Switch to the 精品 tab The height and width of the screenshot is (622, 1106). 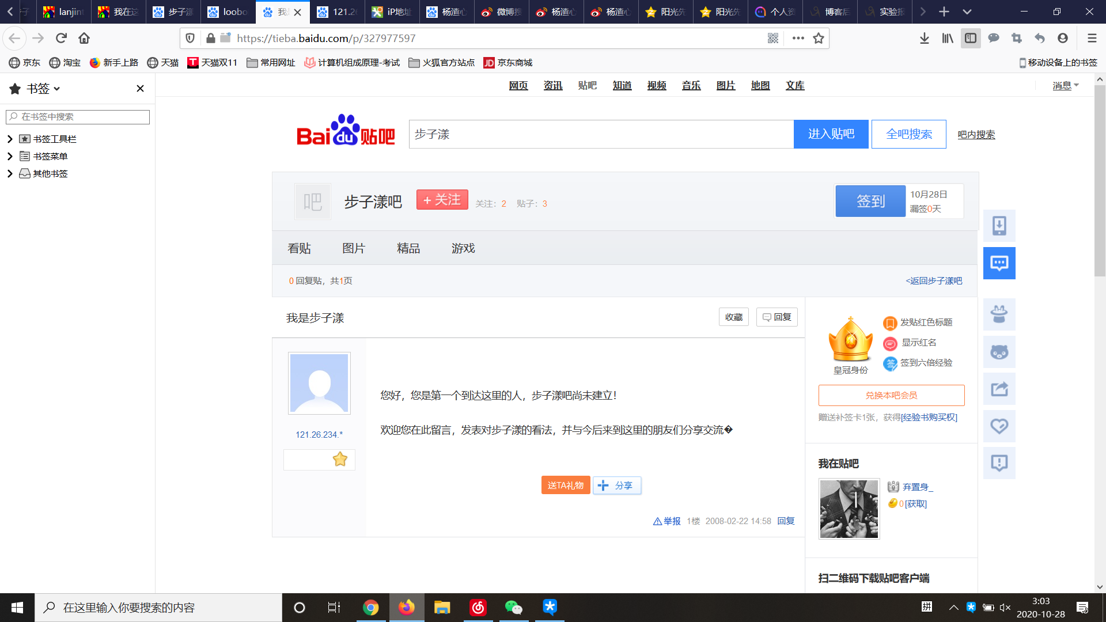(x=408, y=248)
